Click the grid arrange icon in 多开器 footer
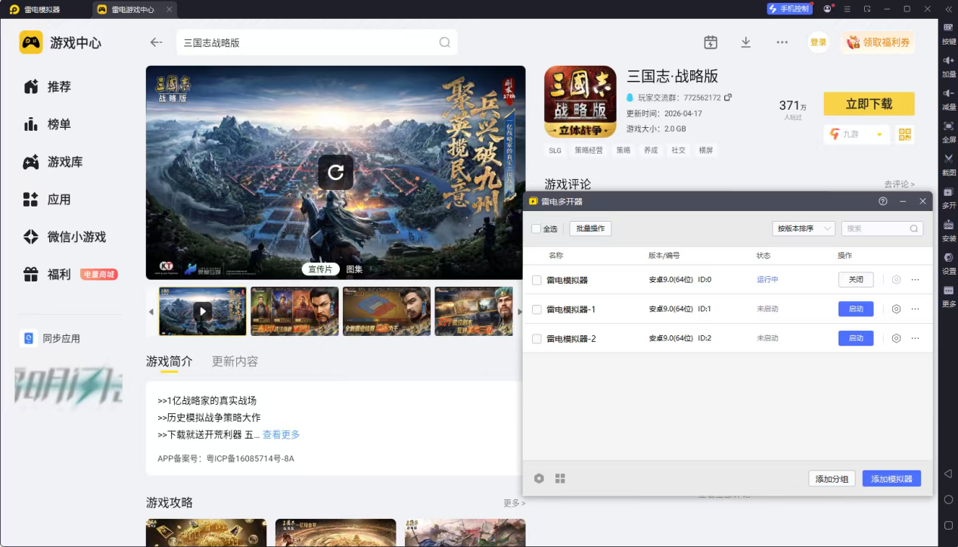 560,478
